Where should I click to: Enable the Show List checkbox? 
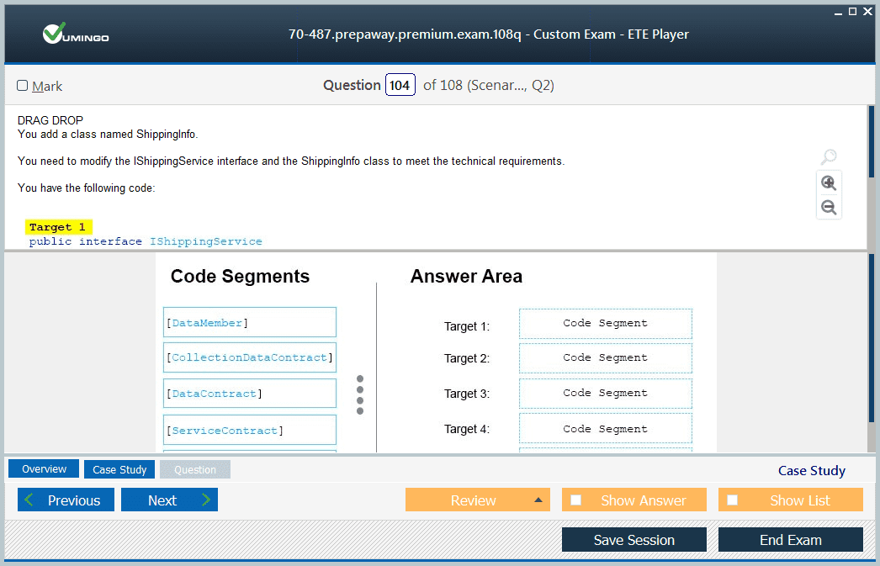coord(733,500)
